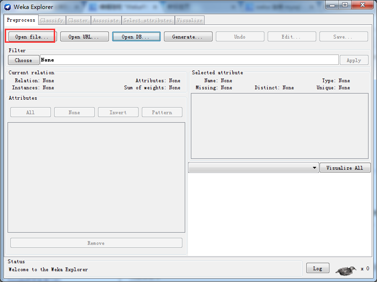Open the Visualize tab
The width and height of the screenshot is (377, 282).
point(190,20)
